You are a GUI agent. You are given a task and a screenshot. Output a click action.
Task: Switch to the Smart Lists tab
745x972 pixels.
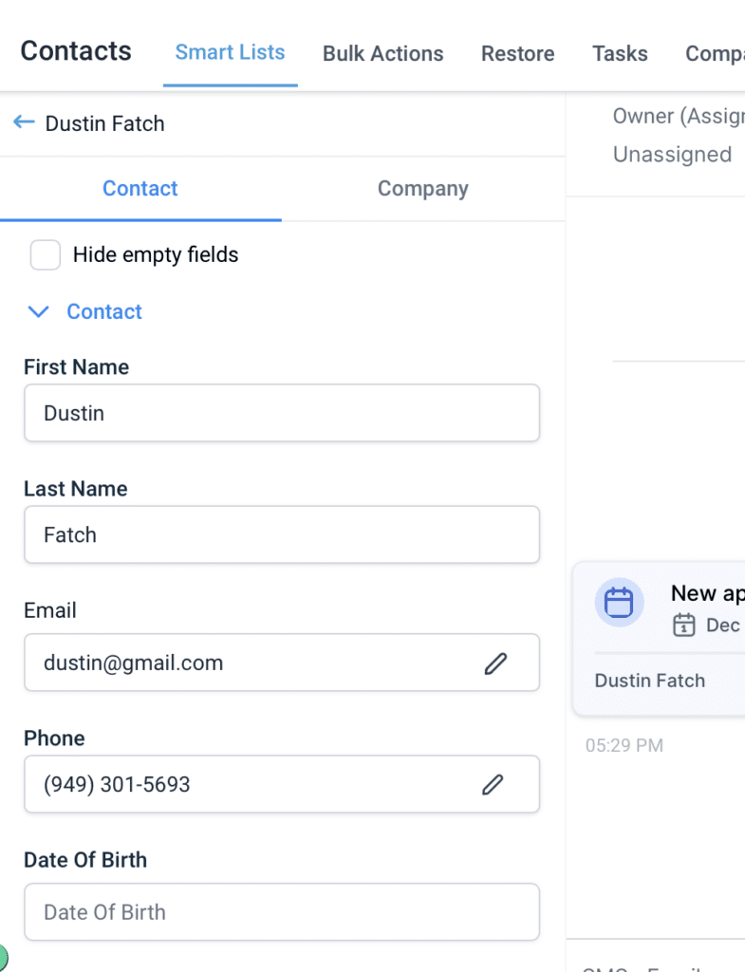point(230,53)
